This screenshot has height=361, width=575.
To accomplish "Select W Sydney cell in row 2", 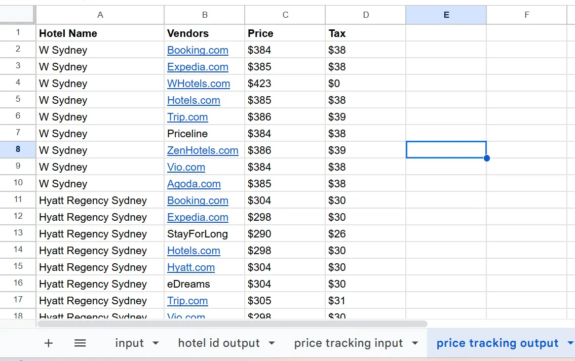I will [100, 50].
